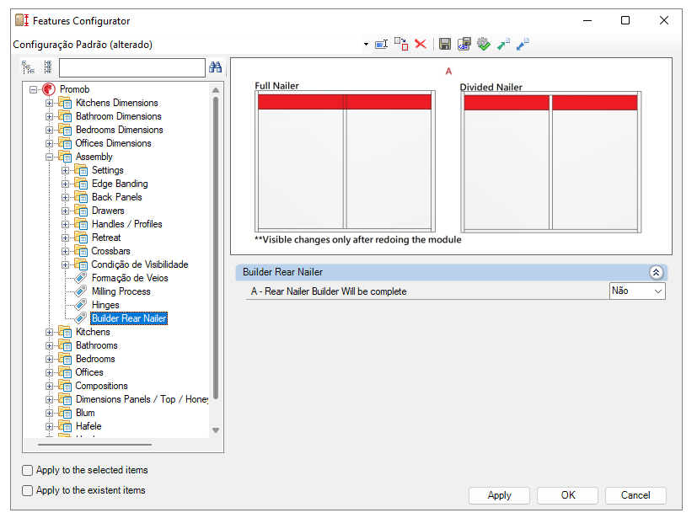Collapse the Builder Rear Nailer section chevron

[x=656, y=272]
